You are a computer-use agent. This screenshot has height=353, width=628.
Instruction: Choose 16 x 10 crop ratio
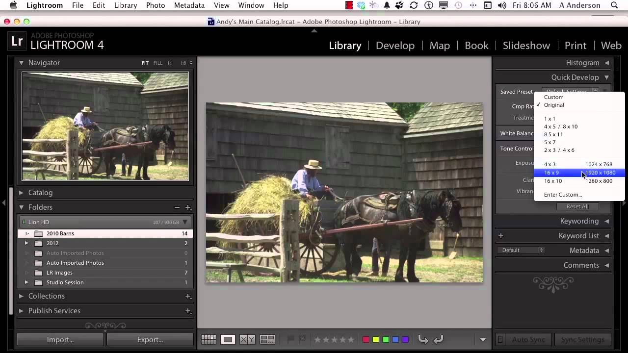click(553, 181)
